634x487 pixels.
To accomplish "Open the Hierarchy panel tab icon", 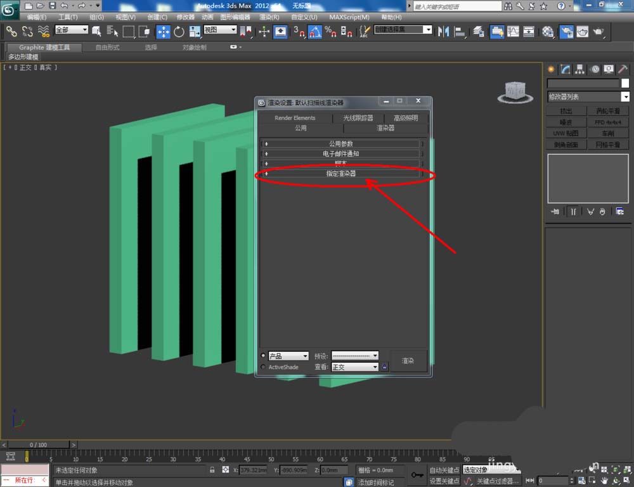I will pos(579,69).
